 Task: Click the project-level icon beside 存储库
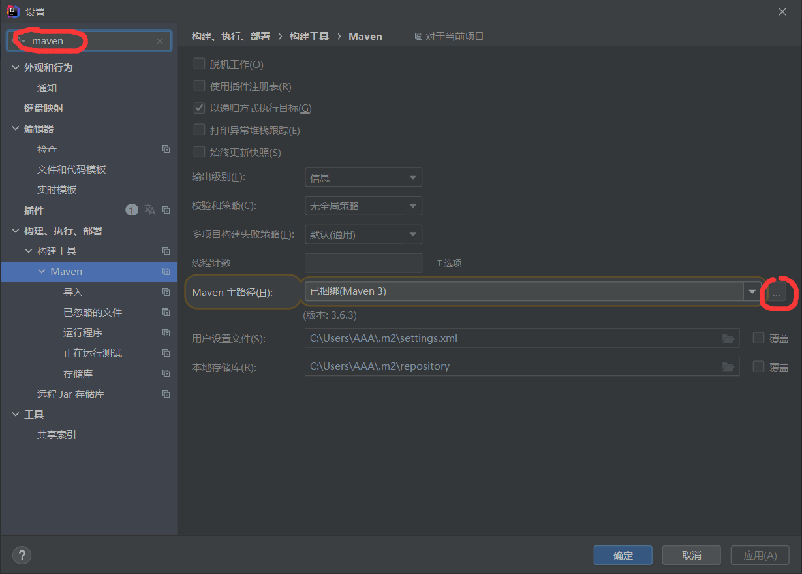pyautogui.click(x=166, y=374)
